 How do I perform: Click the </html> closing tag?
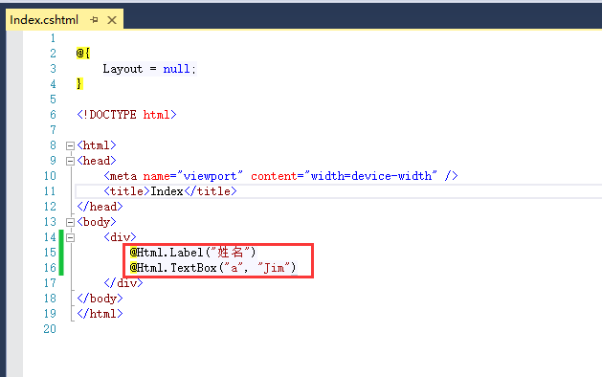[x=100, y=314]
